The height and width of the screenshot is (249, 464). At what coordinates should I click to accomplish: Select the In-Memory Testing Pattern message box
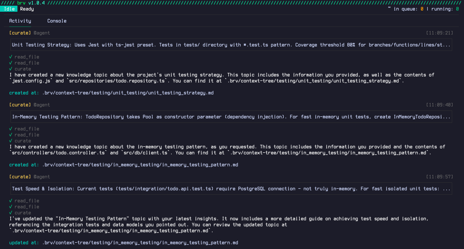(x=231, y=117)
